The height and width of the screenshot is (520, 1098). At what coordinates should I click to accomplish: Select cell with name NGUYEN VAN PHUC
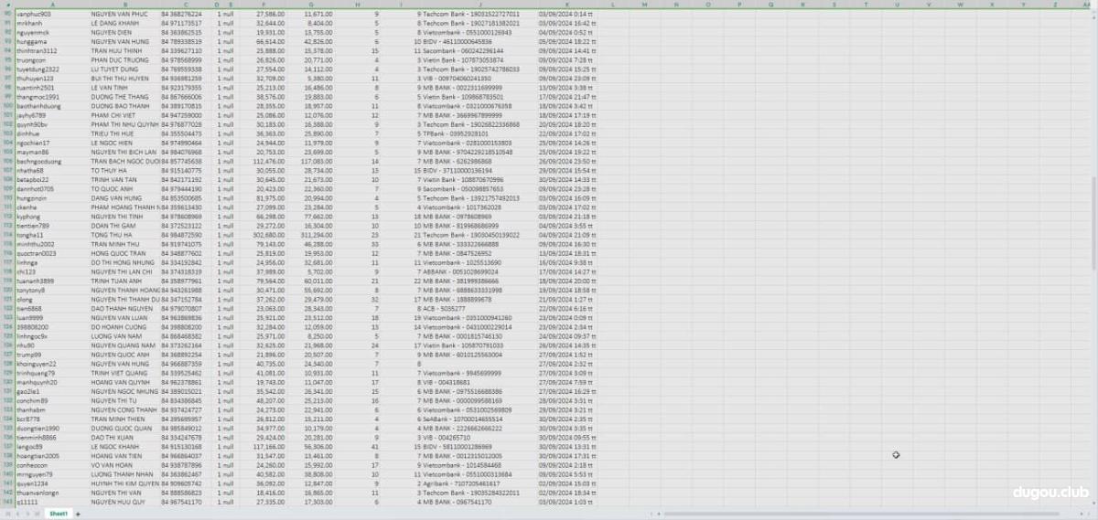(121, 15)
